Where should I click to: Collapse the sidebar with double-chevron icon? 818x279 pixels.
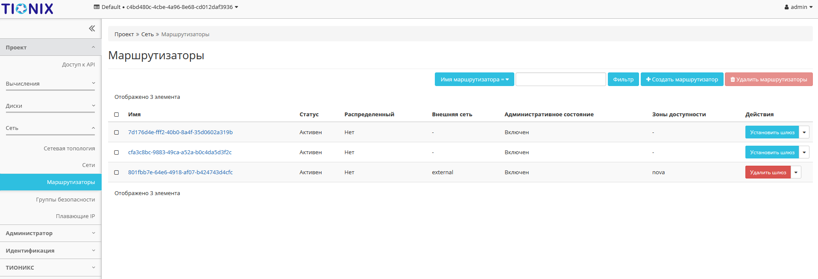click(x=91, y=29)
